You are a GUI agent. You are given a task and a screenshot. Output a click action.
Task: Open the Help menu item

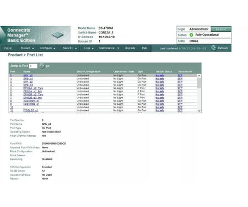click(x=144, y=48)
